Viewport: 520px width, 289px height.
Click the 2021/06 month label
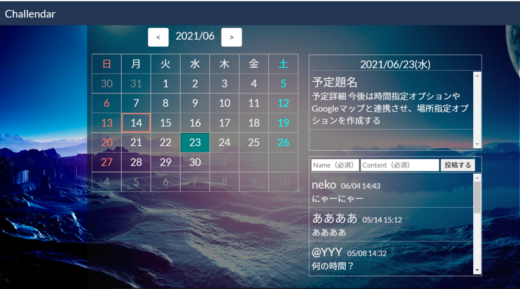[195, 36]
